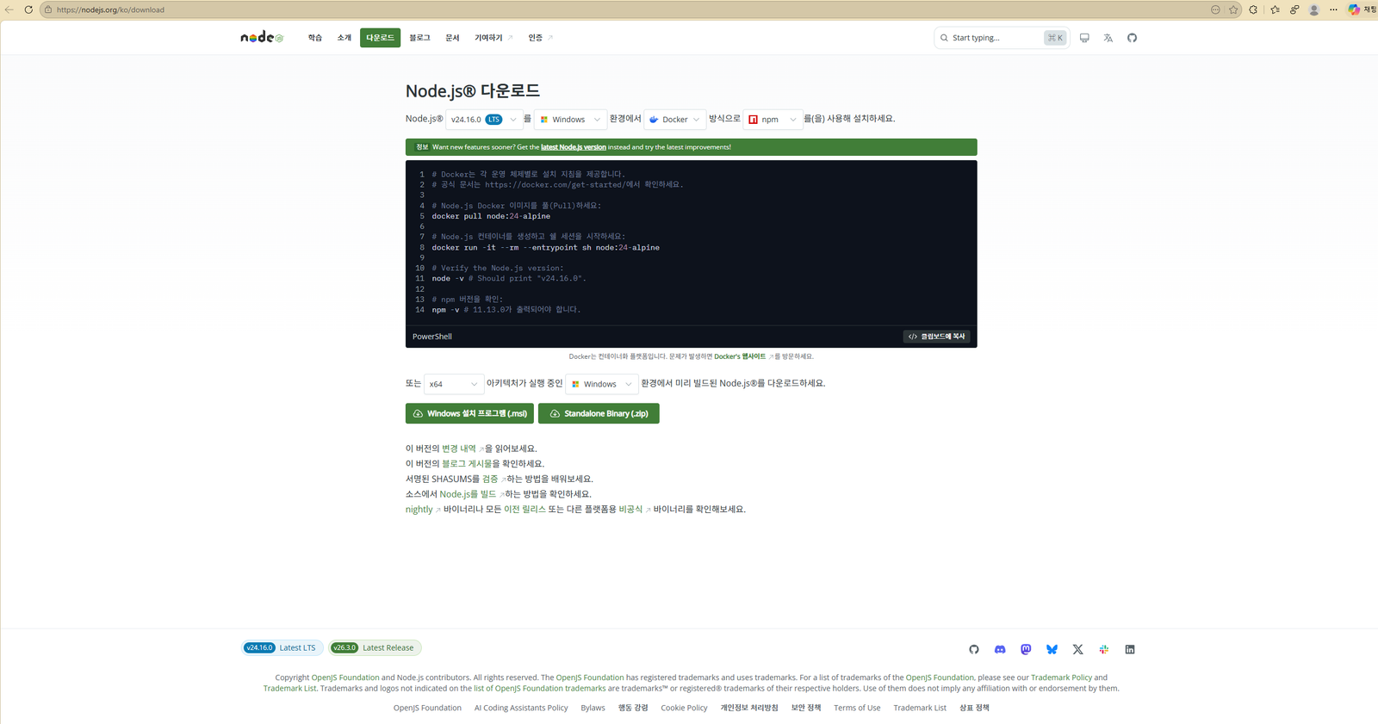The width and height of the screenshot is (1378, 724).
Task: Open the Trademark Policy link in copyright
Action: pyautogui.click(x=1061, y=678)
